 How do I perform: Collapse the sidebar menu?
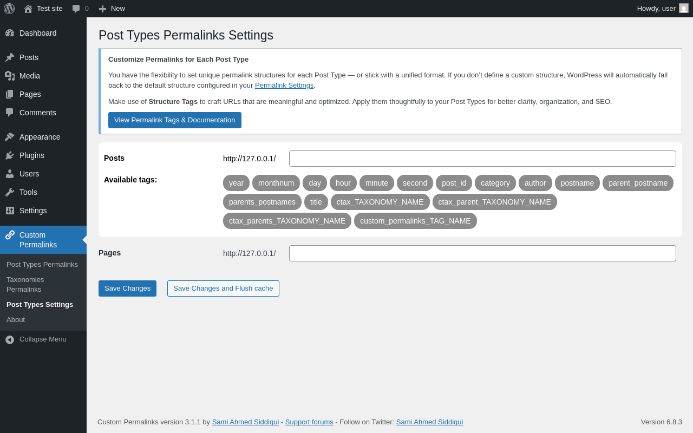[36, 339]
